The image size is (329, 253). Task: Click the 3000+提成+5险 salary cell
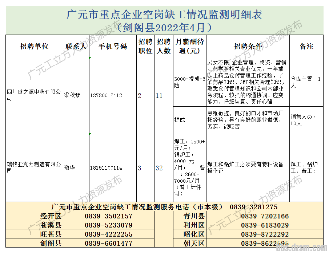[189, 82]
